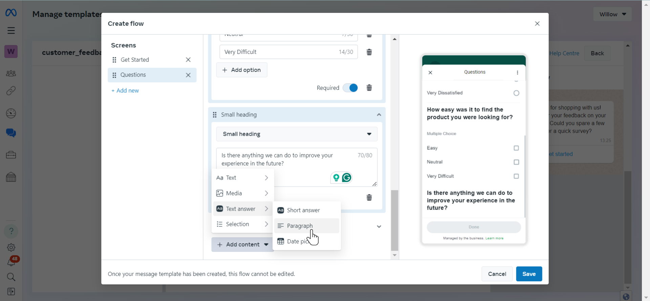This screenshot has height=301, width=650.
Task: Open the help question mark icon
Action: 11,231
